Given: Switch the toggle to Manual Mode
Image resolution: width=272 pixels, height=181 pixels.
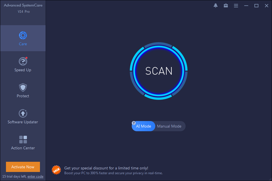Looking at the screenshot, I should 169,126.
